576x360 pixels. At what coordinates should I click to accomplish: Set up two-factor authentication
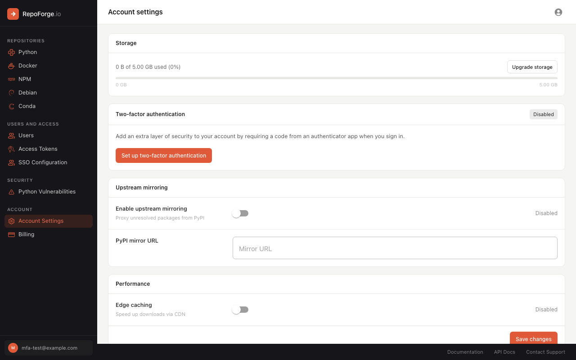(x=163, y=155)
